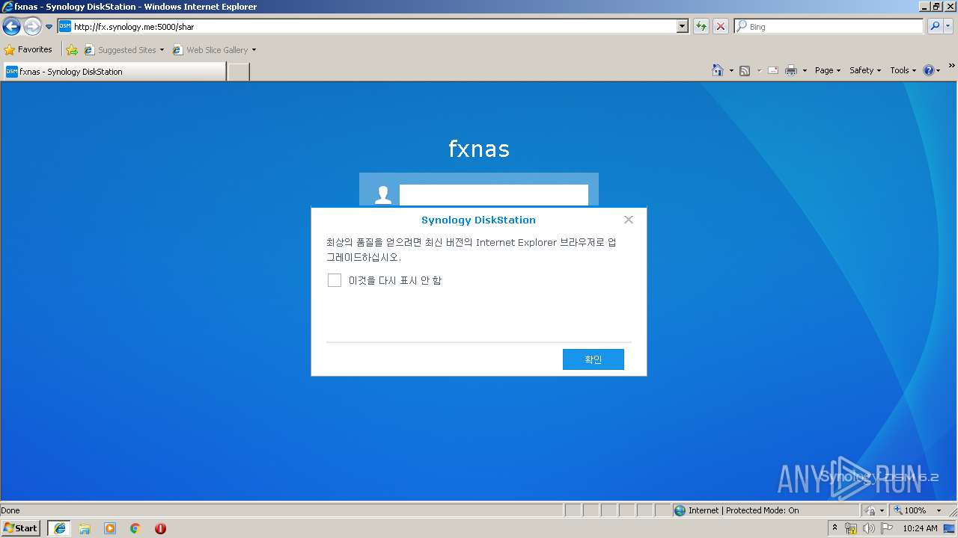Click the volume speaker tray icon
958x538 pixels.
[869, 528]
